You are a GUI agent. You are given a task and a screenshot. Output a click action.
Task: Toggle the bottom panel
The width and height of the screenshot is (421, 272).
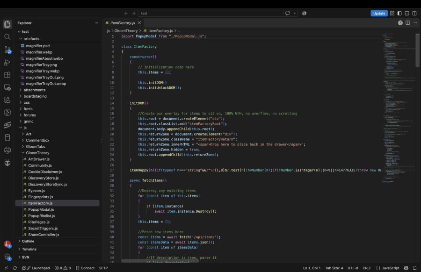407,13
